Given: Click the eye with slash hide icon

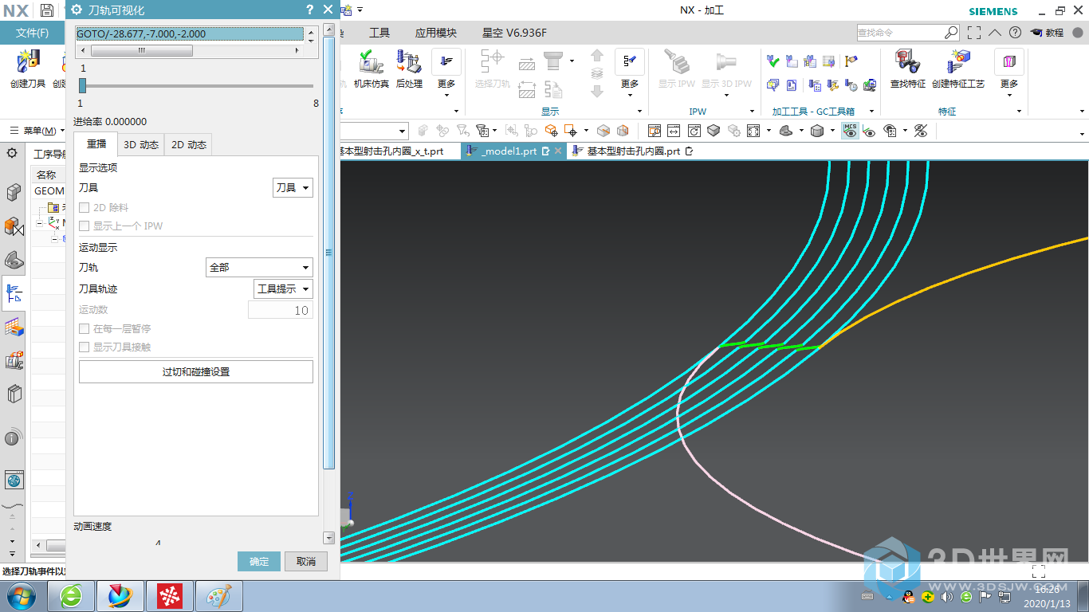Looking at the screenshot, I should click(x=921, y=131).
